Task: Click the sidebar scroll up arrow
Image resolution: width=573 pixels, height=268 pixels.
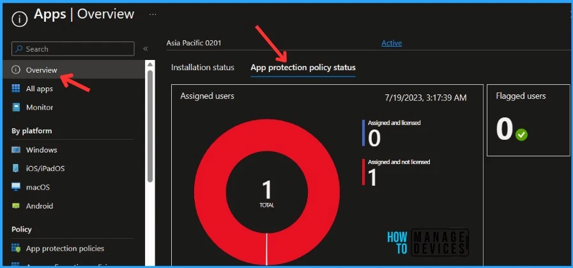Action: click(150, 64)
